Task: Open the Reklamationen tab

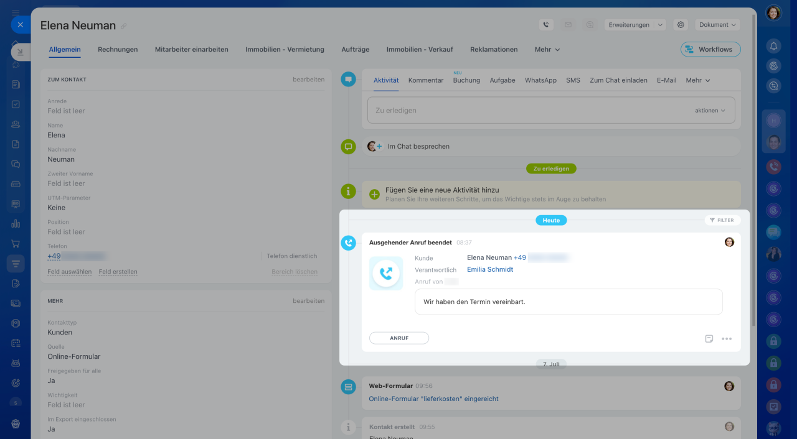Action: (x=494, y=49)
